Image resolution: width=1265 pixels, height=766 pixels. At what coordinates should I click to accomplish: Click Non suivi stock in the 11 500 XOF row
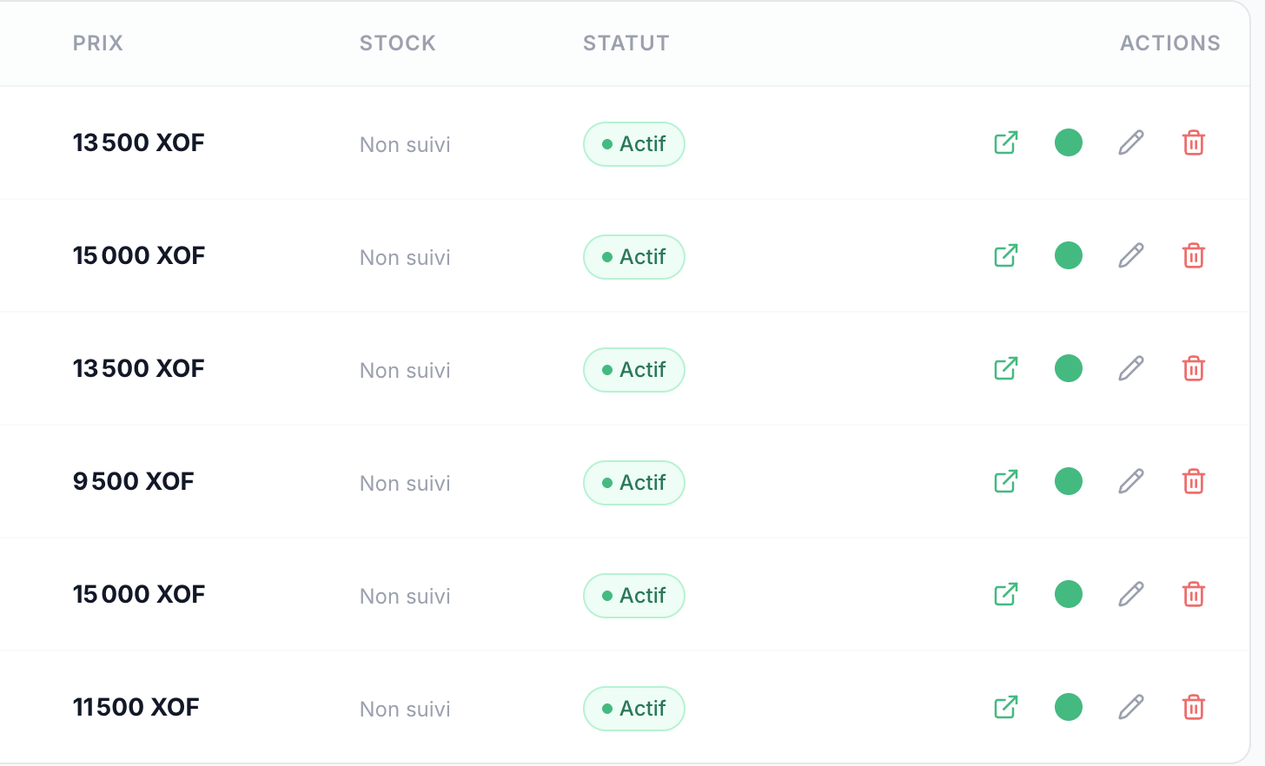(405, 710)
